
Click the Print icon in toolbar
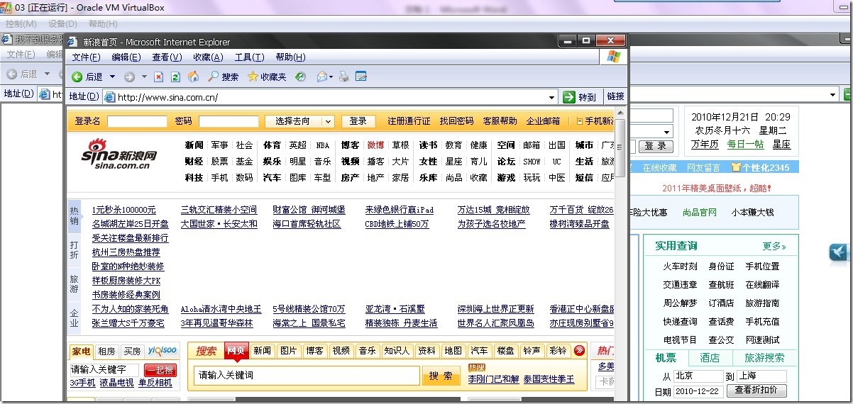tap(344, 77)
